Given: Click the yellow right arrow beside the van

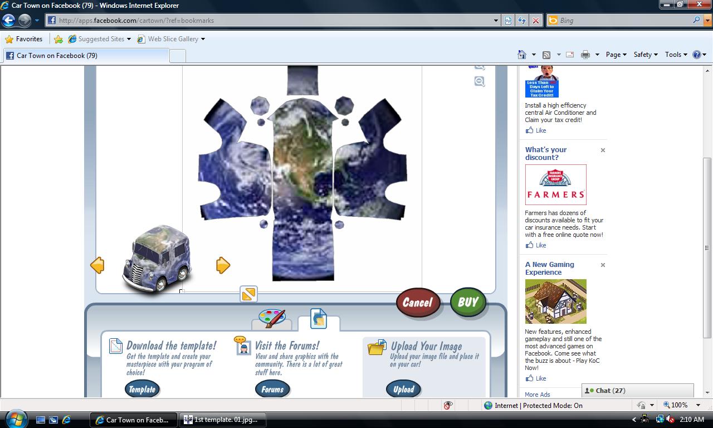Looking at the screenshot, I should coord(223,265).
